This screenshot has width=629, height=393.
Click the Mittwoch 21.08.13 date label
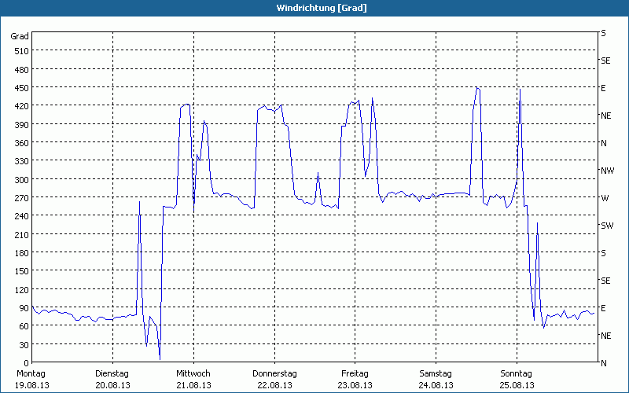pyautogui.click(x=193, y=379)
